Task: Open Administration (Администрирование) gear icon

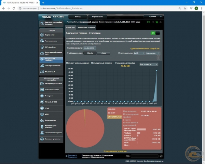Action: 42,126
